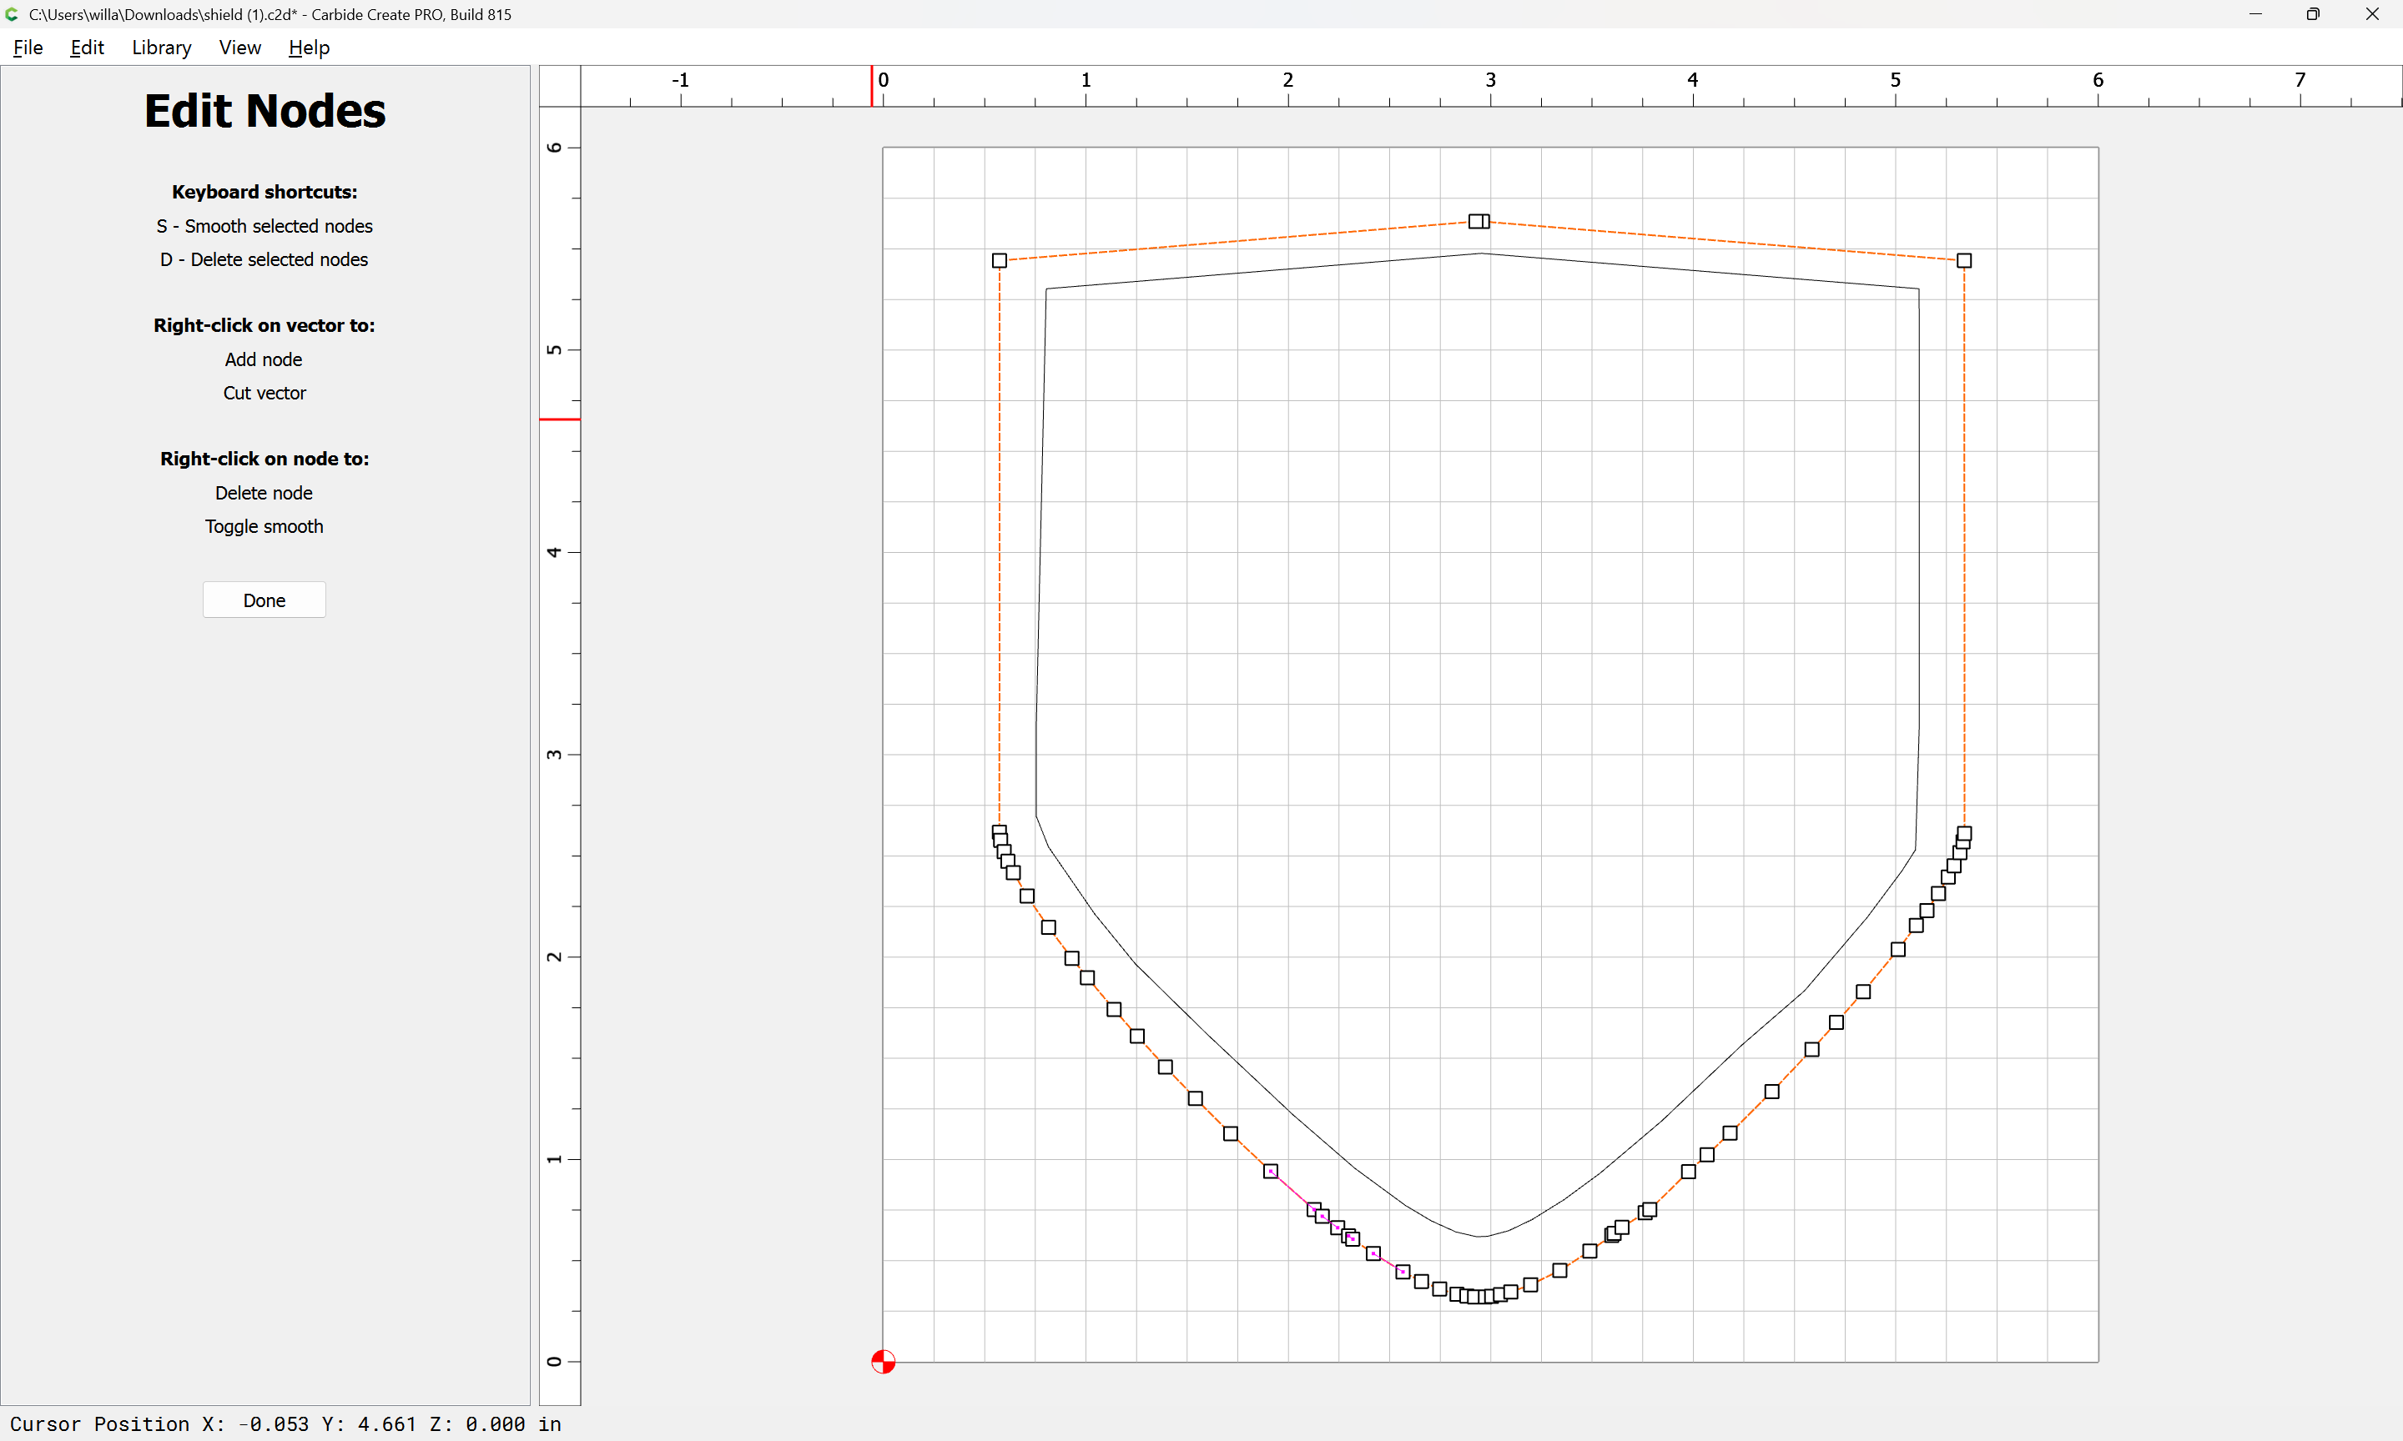Viewport: 2403px width, 1441px height.
Task: Select the top-right corner node of shield outline
Action: pyautogui.click(x=1964, y=260)
